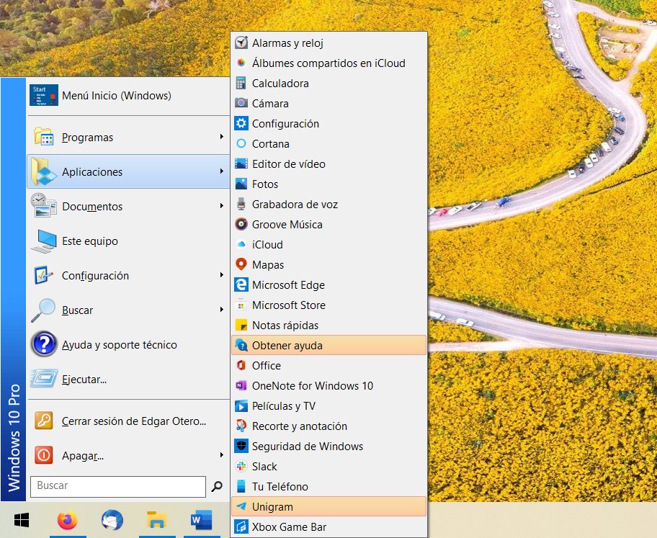Select Este equipo in the start menu
Screen dimensions: 657x538
pyautogui.click(x=90, y=241)
